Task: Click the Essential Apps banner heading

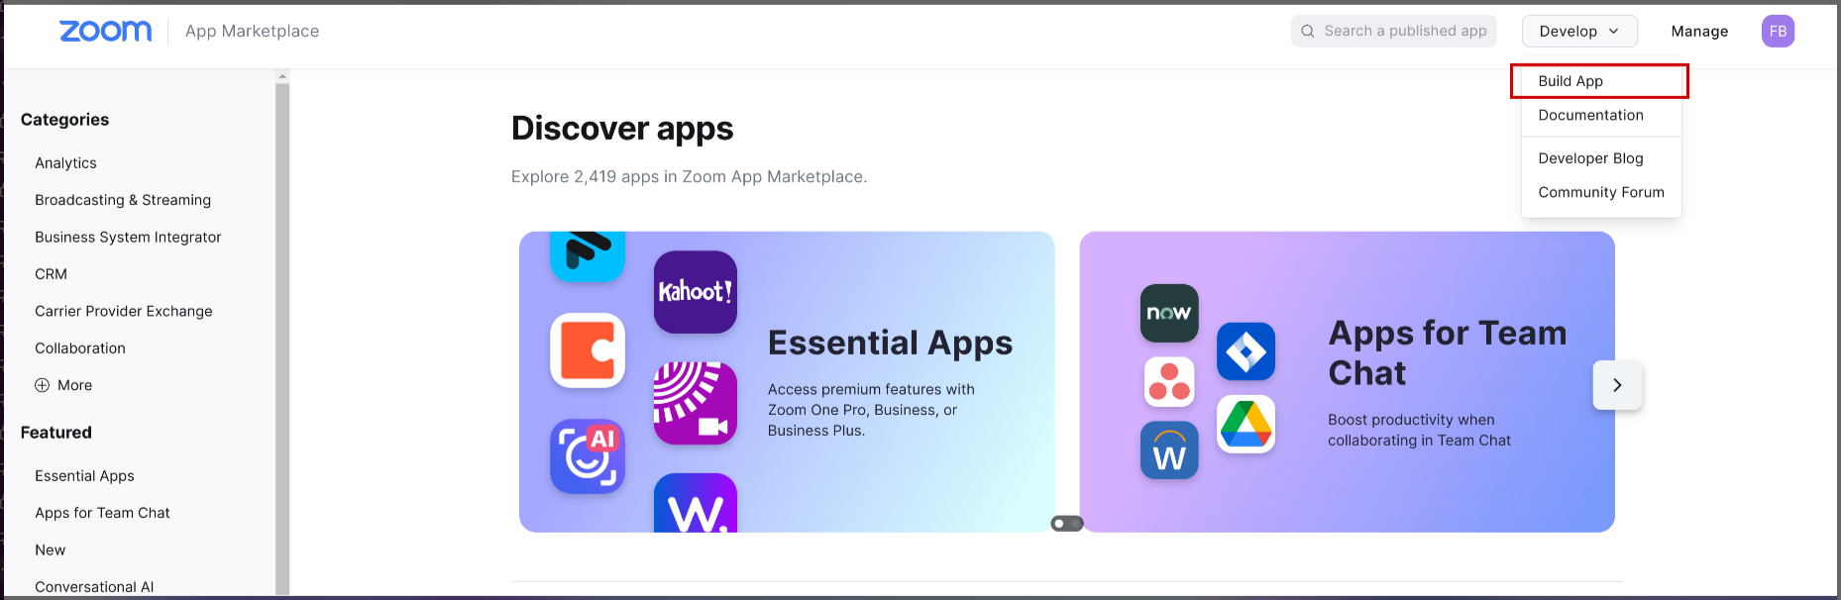Action: click(890, 343)
